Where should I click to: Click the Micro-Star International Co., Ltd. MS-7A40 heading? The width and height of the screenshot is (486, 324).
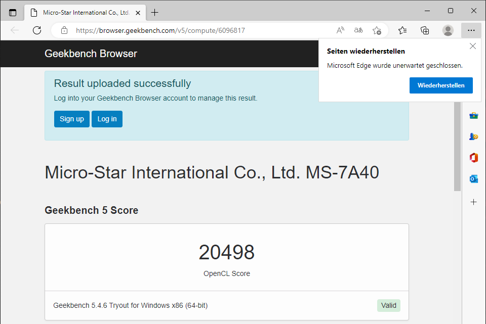[212, 172]
